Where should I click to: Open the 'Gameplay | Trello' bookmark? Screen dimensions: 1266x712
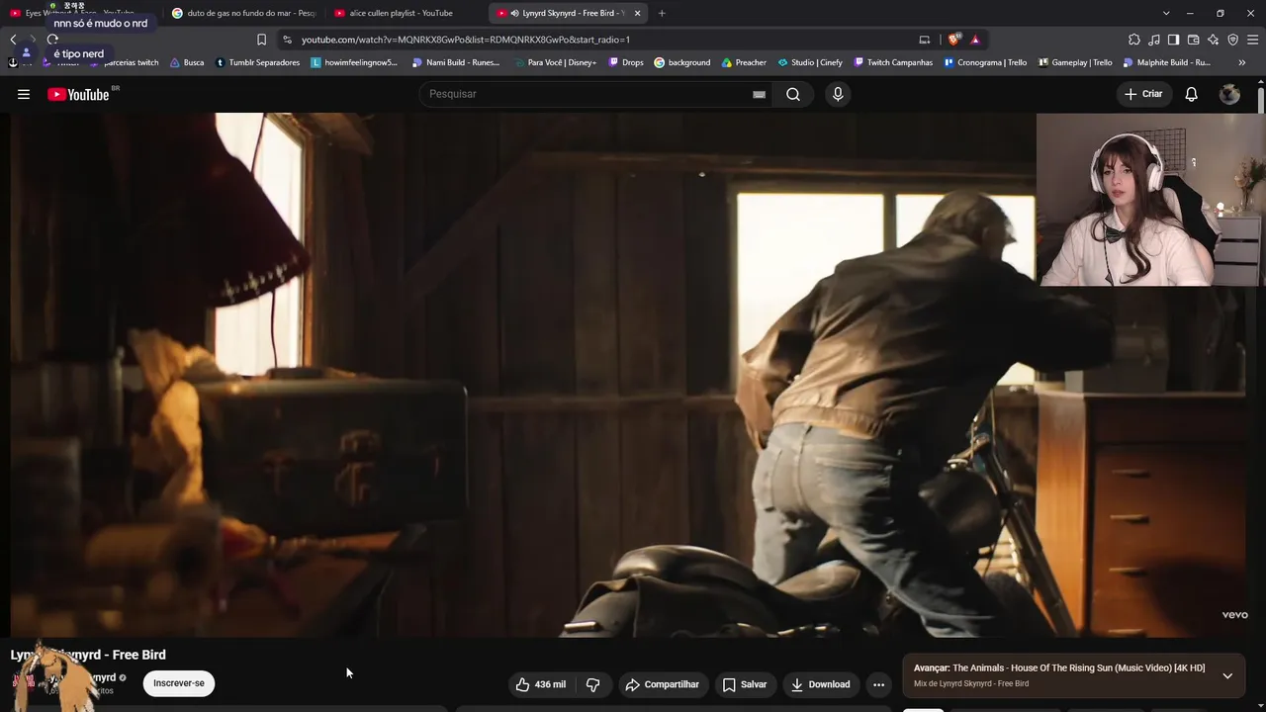tap(1075, 62)
